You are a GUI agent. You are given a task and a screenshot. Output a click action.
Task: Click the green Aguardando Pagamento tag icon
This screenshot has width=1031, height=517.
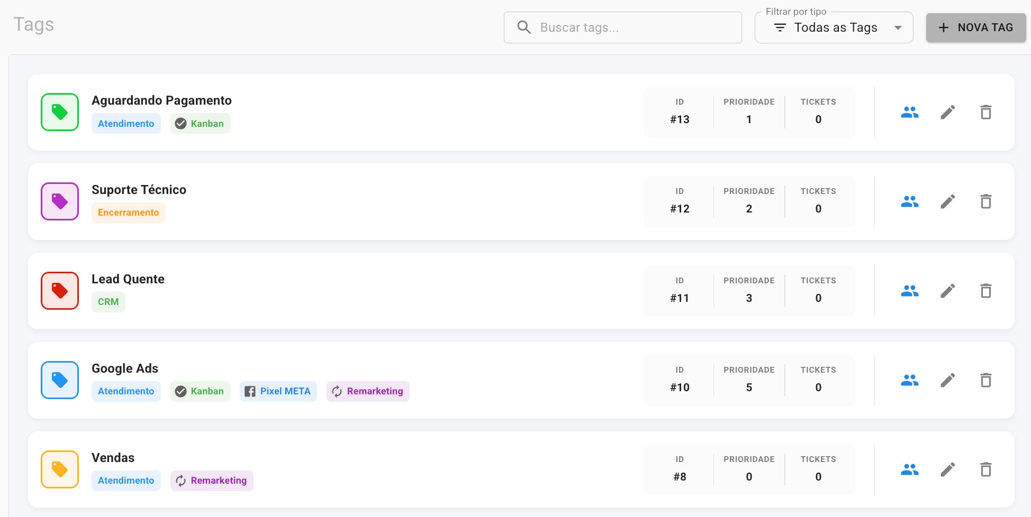(x=60, y=112)
